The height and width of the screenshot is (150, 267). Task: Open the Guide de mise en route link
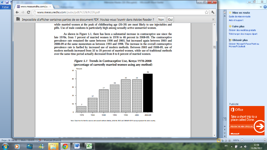click(x=239, y=16)
